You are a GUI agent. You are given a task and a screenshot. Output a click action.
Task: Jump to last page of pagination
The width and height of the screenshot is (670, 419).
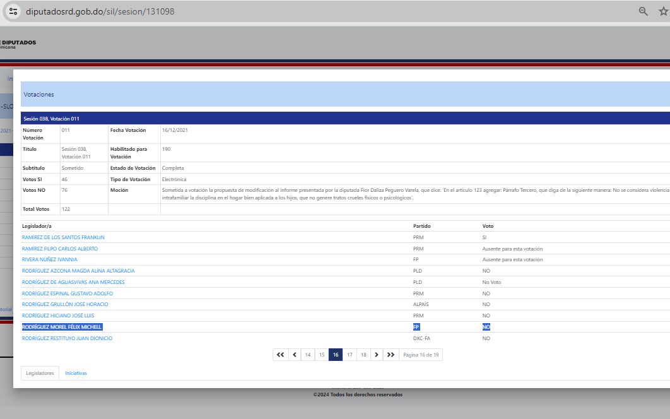391,355
